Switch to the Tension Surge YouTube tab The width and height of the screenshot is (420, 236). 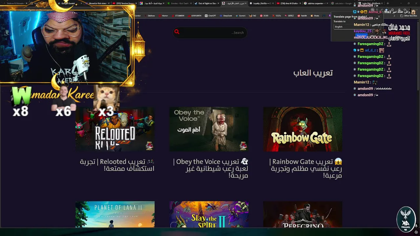pyautogui.click(x=125, y=3)
